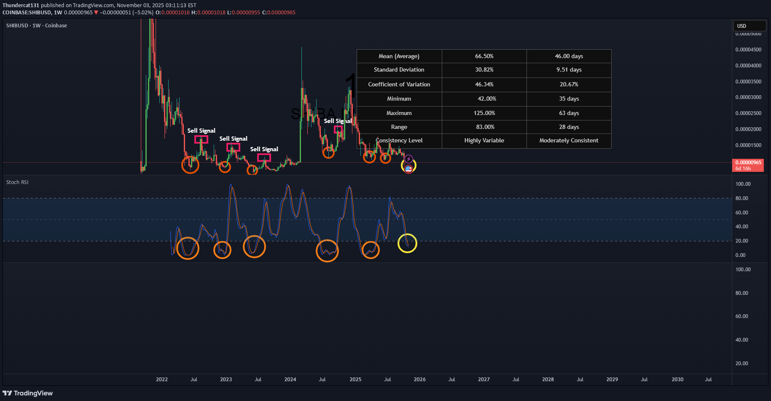Image resolution: width=771 pixels, height=401 pixels.
Task: Click the SHIBUSD 1W Coinbase symbol legend
Action: pyautogui.click(x=37, y=26)
